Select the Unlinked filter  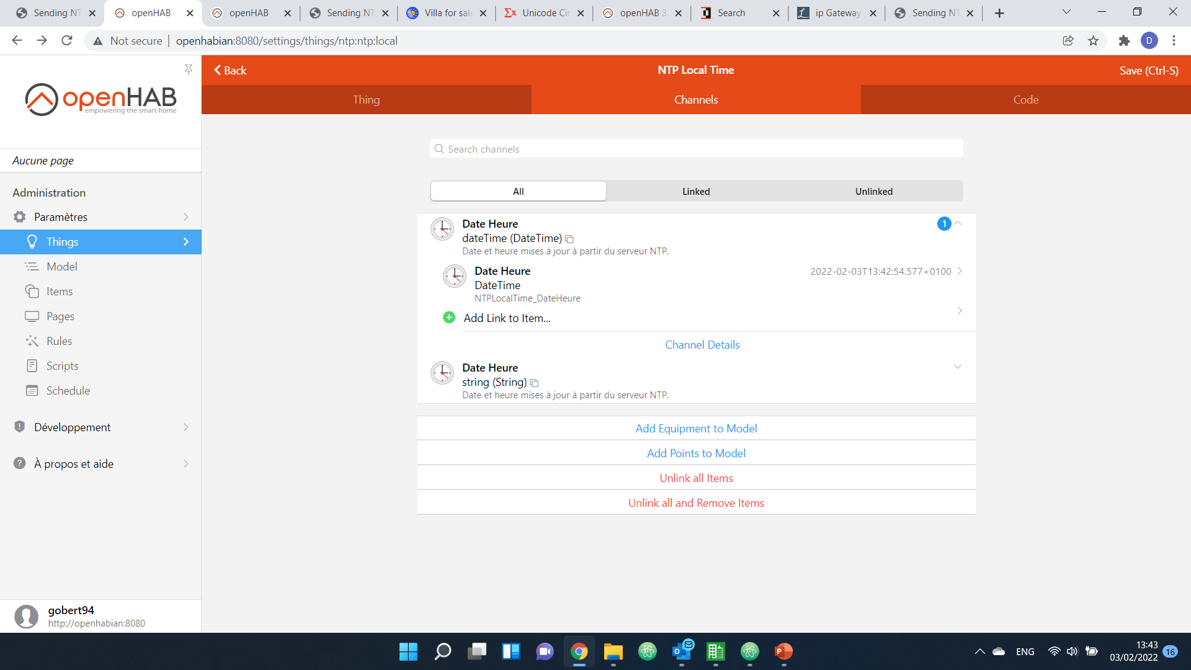pyautogui.click(x=874, y=191)
